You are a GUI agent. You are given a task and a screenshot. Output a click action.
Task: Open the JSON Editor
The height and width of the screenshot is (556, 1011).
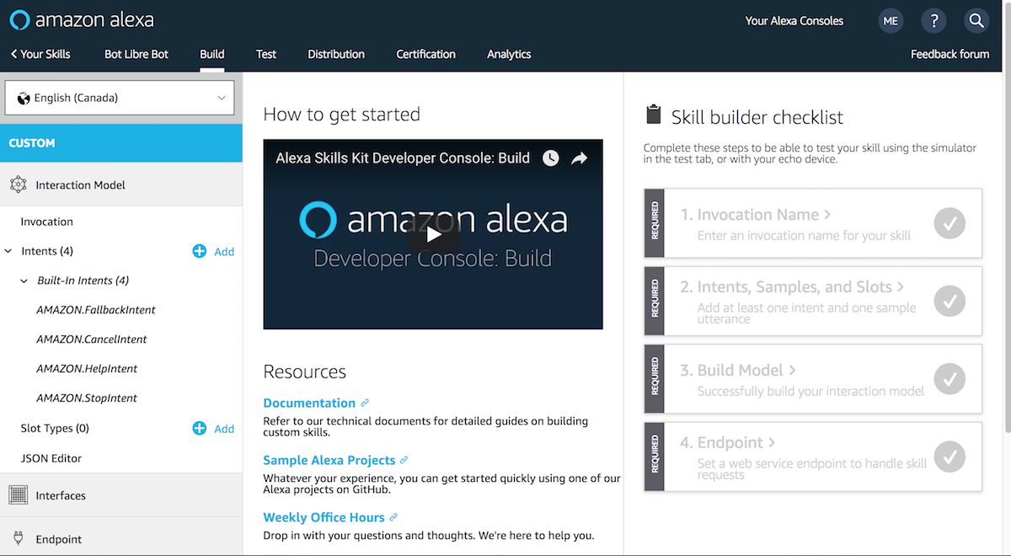pyautogui.click(x=51, y=458)
